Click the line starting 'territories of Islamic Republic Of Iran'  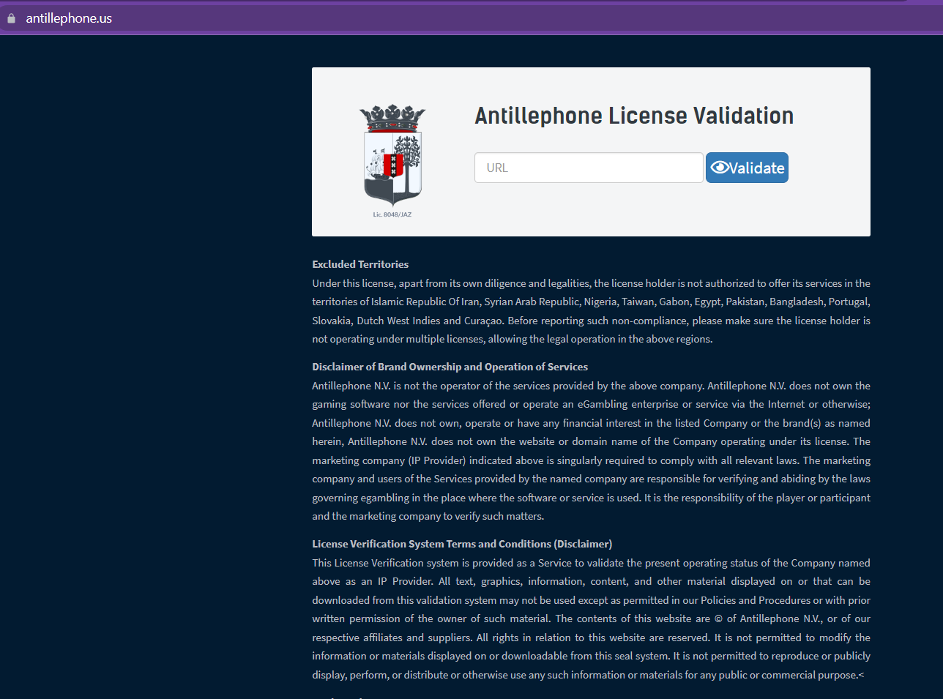click(592, 302)
